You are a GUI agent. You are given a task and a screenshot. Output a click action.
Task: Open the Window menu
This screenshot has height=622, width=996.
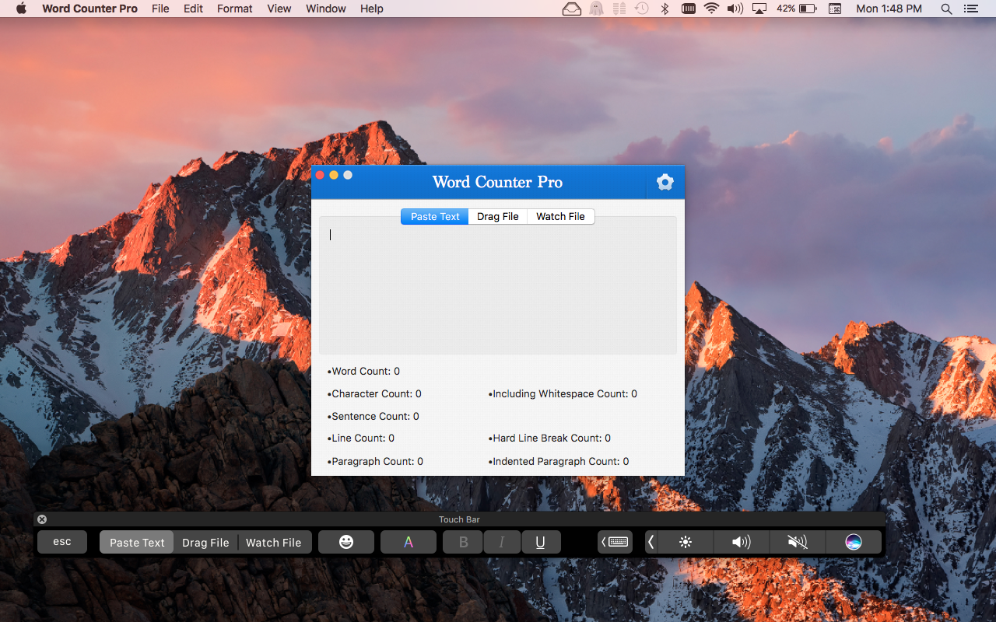pyautogui.click(x=326, y=9)
